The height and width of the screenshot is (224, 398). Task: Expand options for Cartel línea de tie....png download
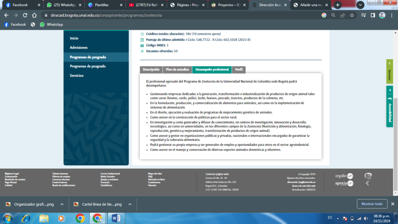(x=130, y=204)
